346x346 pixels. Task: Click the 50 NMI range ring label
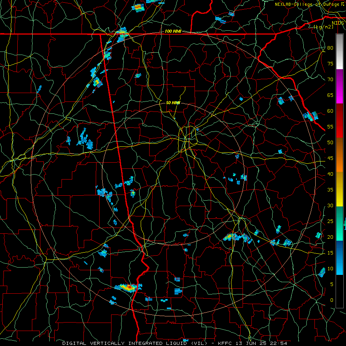click(x=173, y=103)
